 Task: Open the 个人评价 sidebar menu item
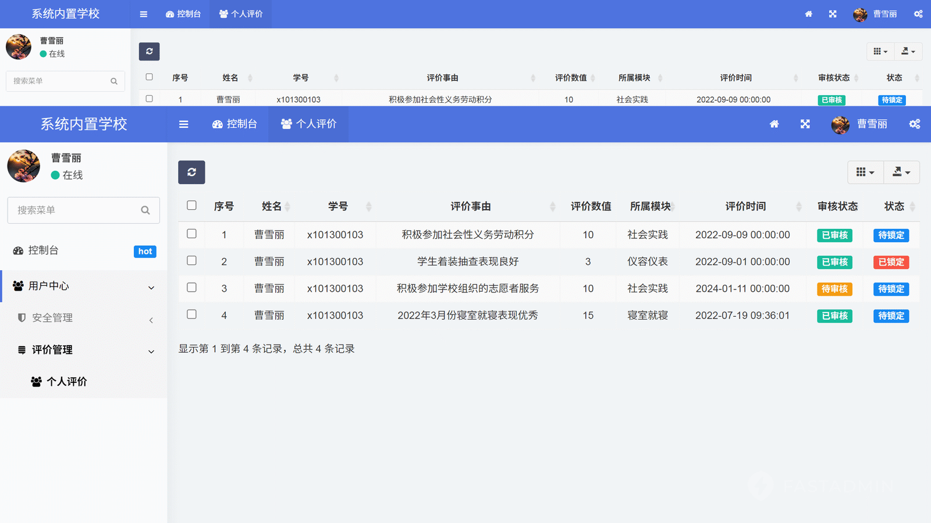(x=66, y=382)
